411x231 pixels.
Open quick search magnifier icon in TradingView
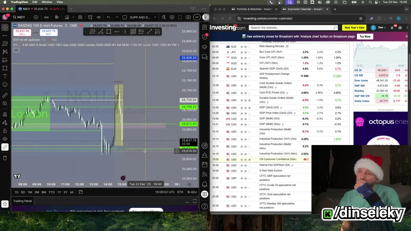click(x=164, y=17)
